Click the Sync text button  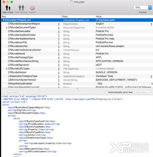[x=142, y=92]
